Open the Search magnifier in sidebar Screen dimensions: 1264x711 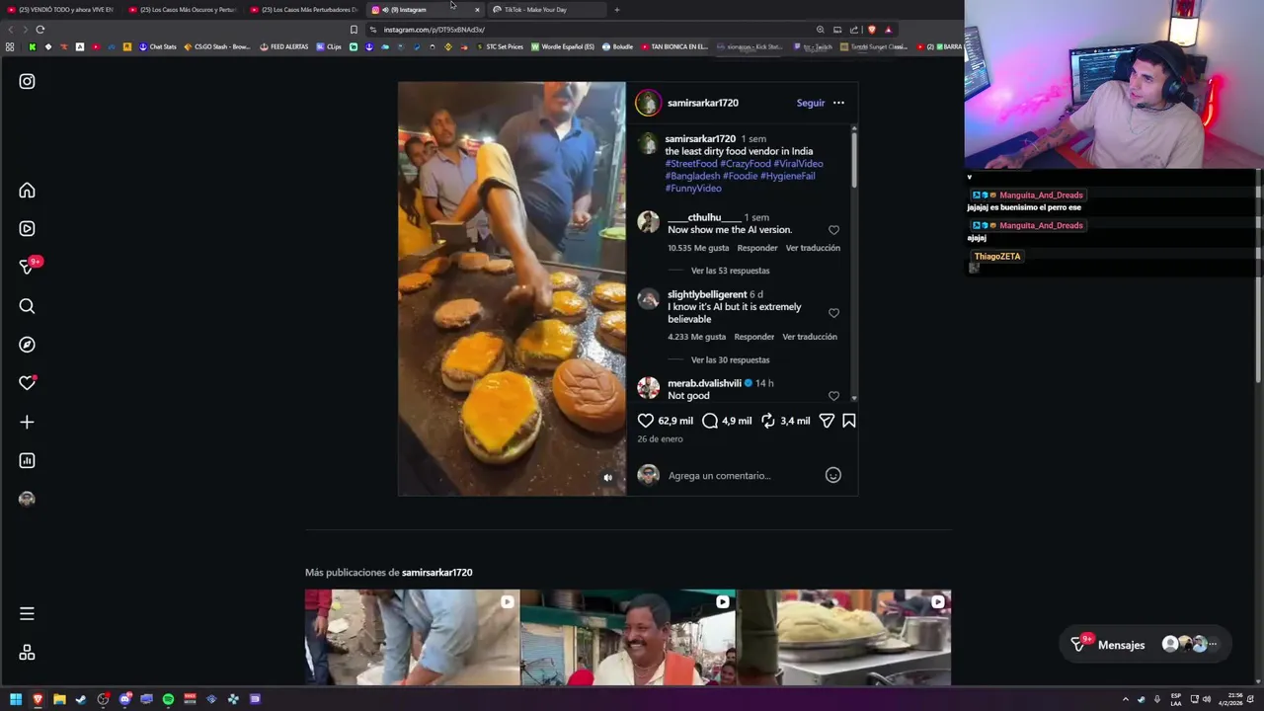[27, 306]
